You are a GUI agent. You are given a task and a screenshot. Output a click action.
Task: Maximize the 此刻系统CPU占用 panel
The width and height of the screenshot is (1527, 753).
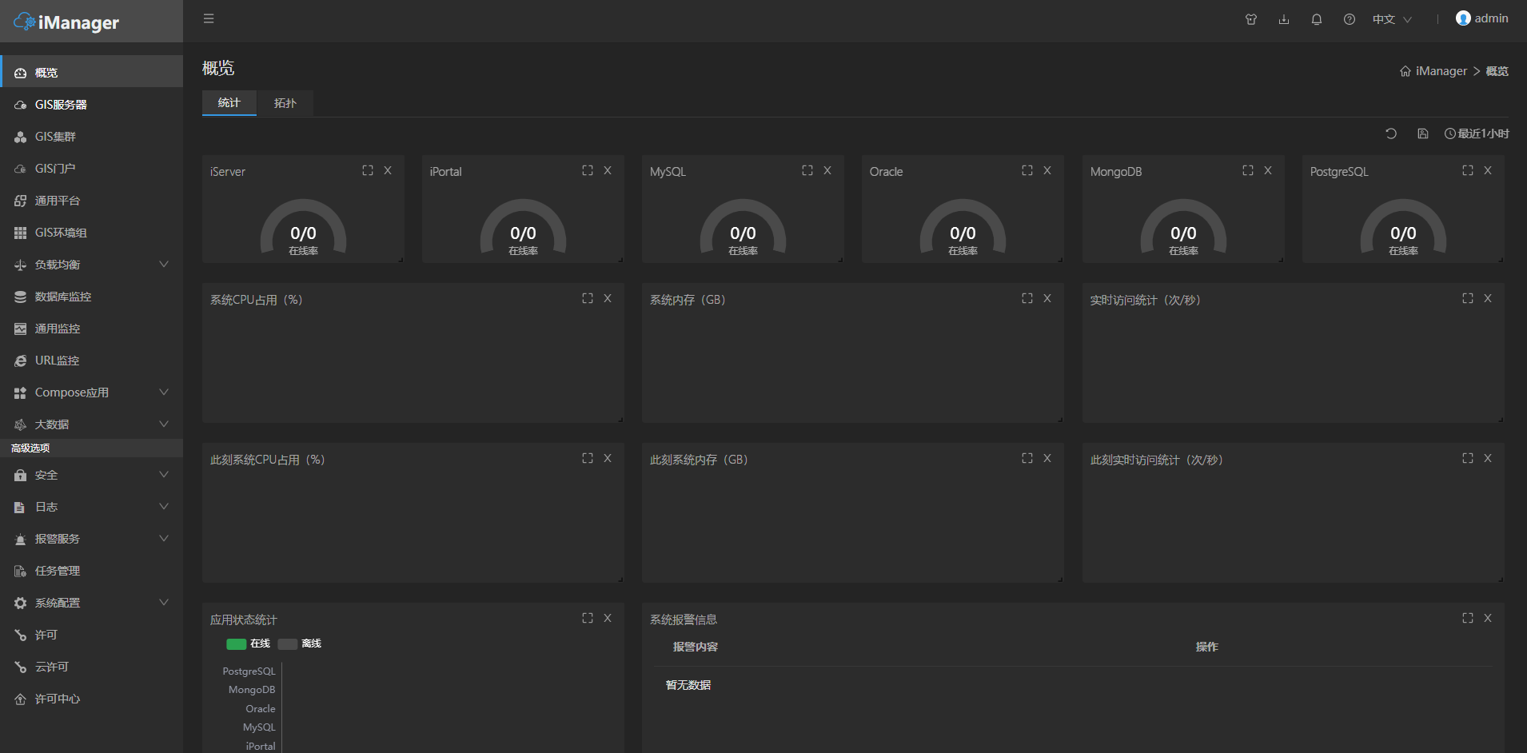(x=588, y=458)
